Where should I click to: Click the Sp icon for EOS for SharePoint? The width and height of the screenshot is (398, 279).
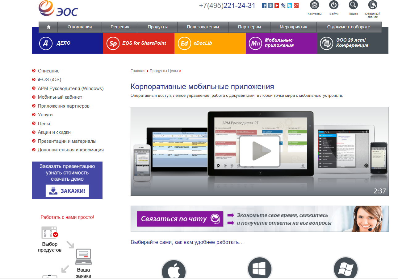click(113, 43)
